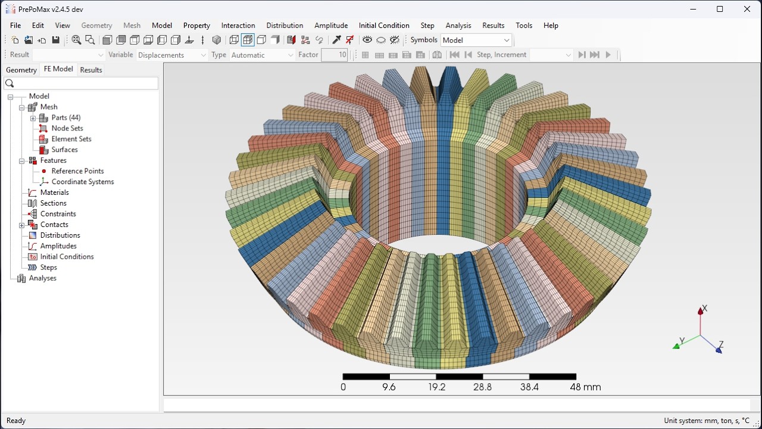Screen dimensions: 762x429
Task: Click the XYZ coordinate axes triad
Action: pyautogui.click(x=698, y=329)
